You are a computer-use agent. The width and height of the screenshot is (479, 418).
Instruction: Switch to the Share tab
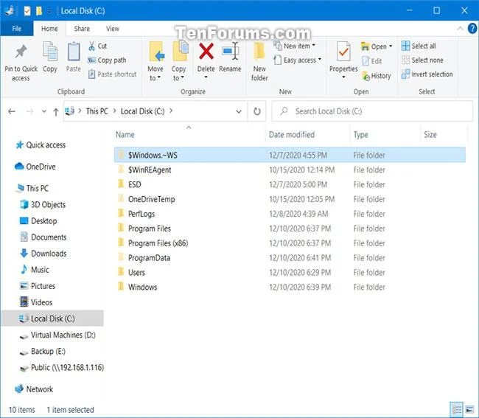(x=82, y=29)
